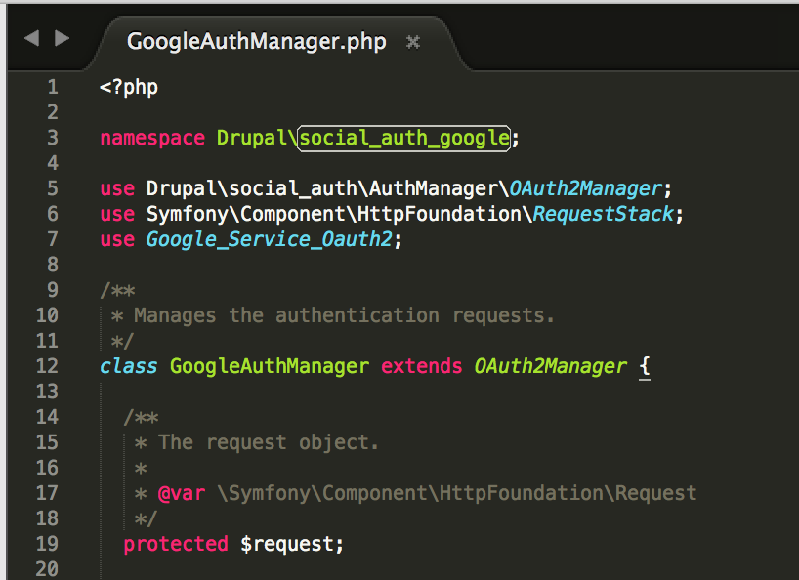799x580 pixels.
Task: Click the <?php opening tag
Action: pyautogui.click(x=129, y=88)
